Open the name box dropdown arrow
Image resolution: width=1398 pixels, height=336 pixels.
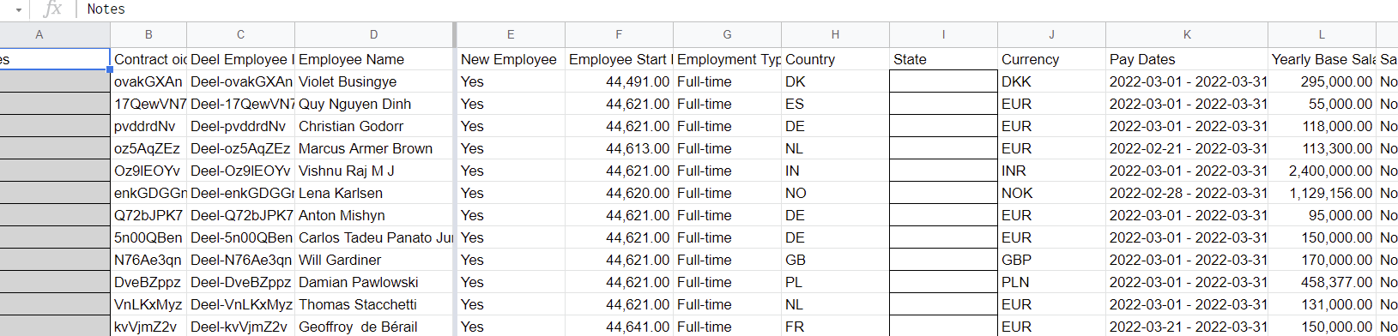click(18, 9)
